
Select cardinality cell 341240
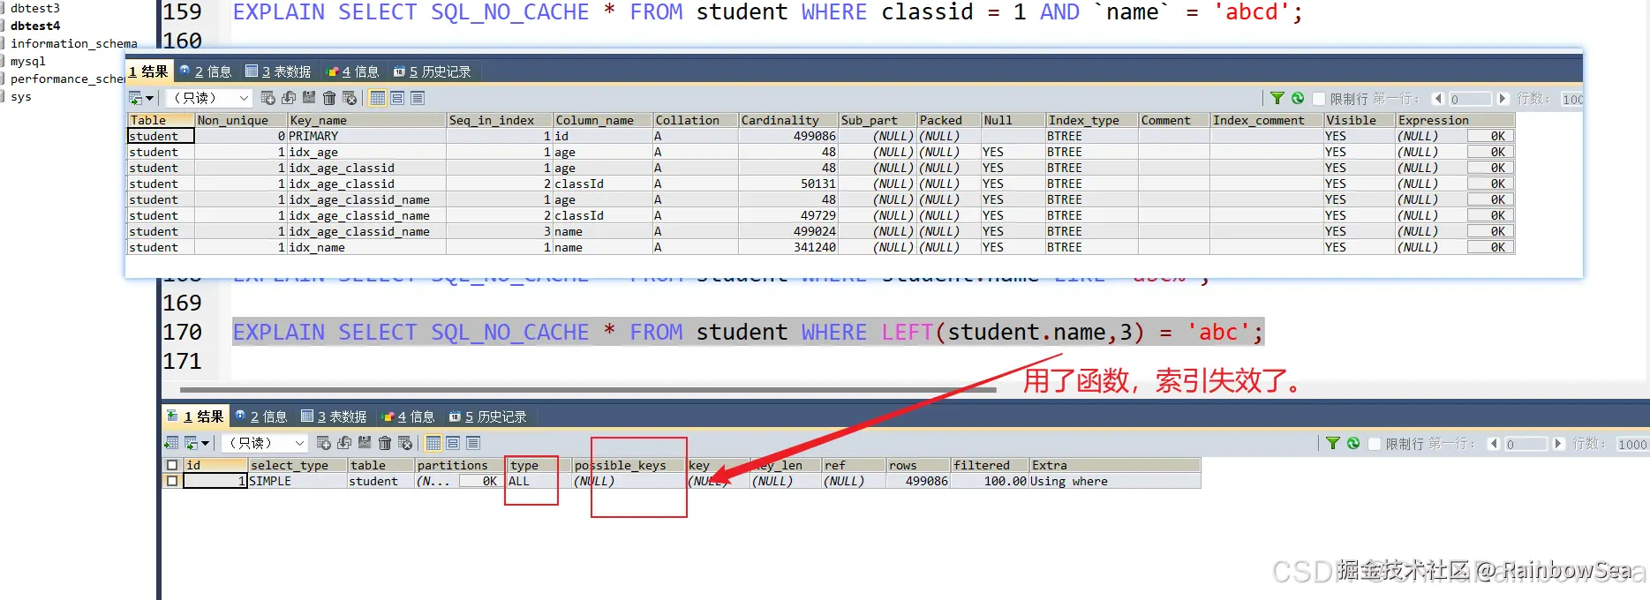coord(788,247)
